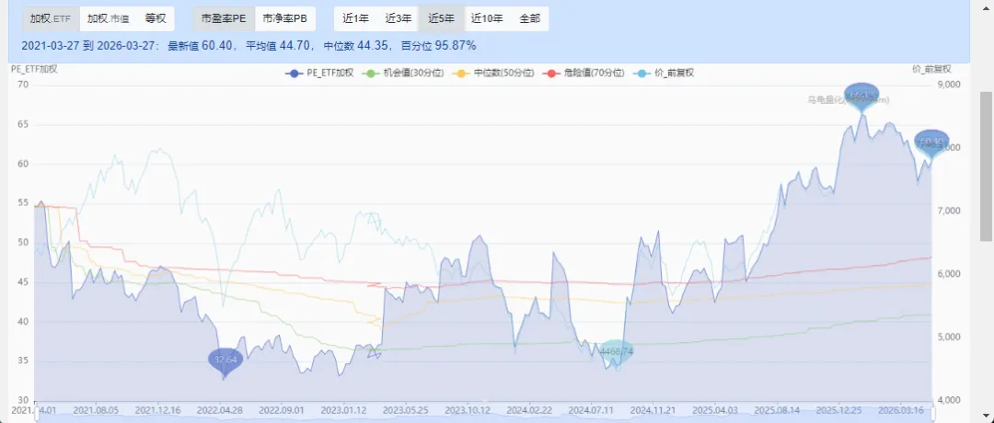Click the 2022.09.01 x-axis label
Viewport: 994px width, 423px height.
283,410
